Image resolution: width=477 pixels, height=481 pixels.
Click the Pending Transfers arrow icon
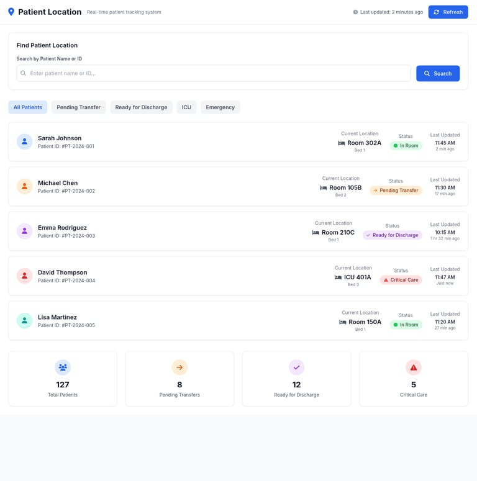tap(179, 367)
